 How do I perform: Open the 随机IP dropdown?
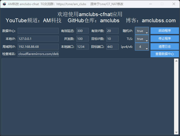click(142, 31)
